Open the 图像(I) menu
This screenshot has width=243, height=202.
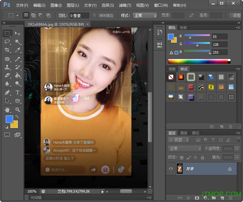coord(56,5)
